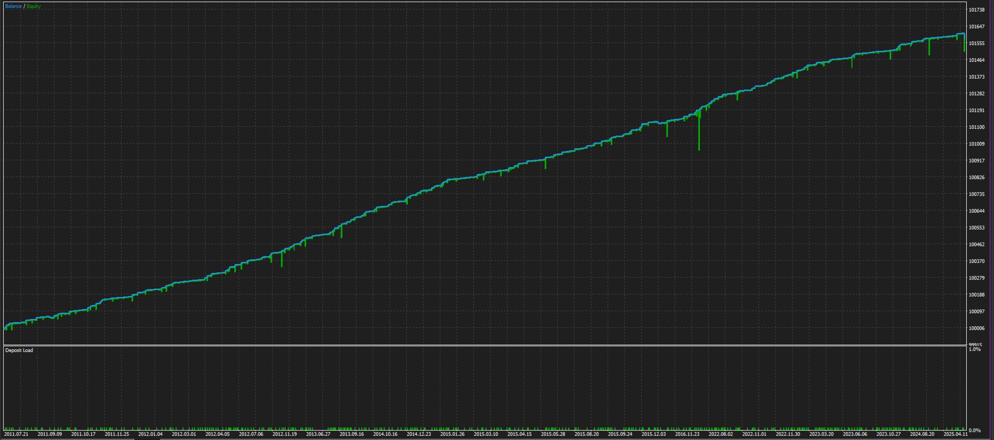Pick the 100917 axis value

tap(977, 161)
